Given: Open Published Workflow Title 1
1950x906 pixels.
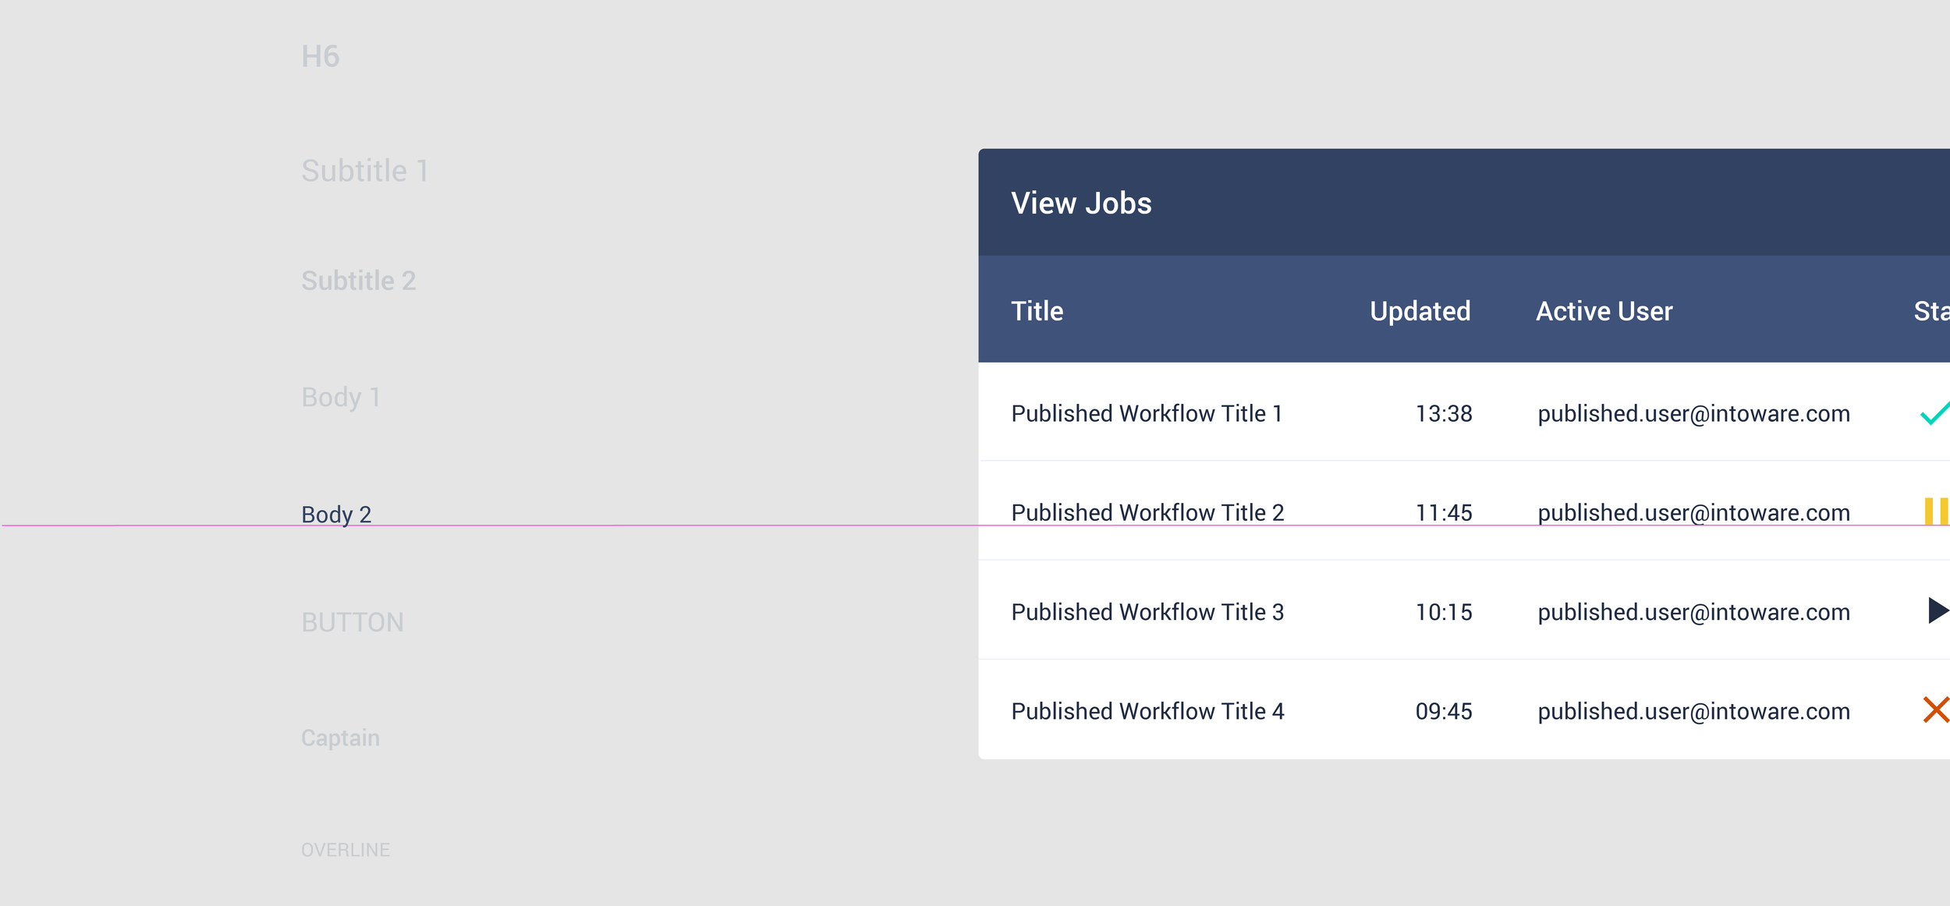Looking at the screenshot, I should (1147, 413).
